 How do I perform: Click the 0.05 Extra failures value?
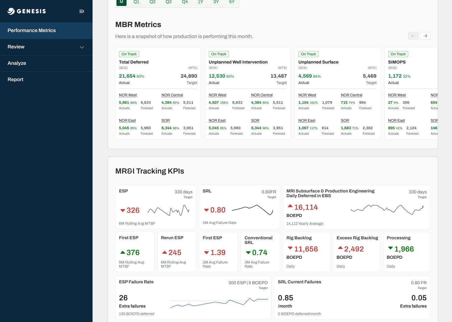click(x=419, y=298)
